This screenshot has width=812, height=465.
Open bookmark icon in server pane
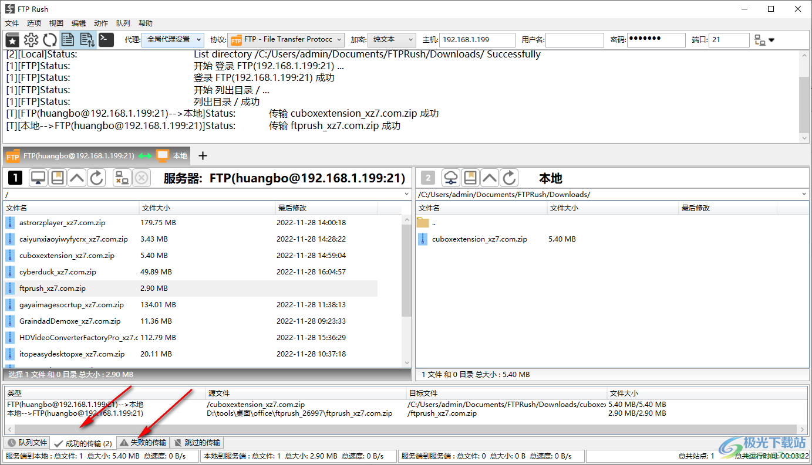tap(58, 178)
